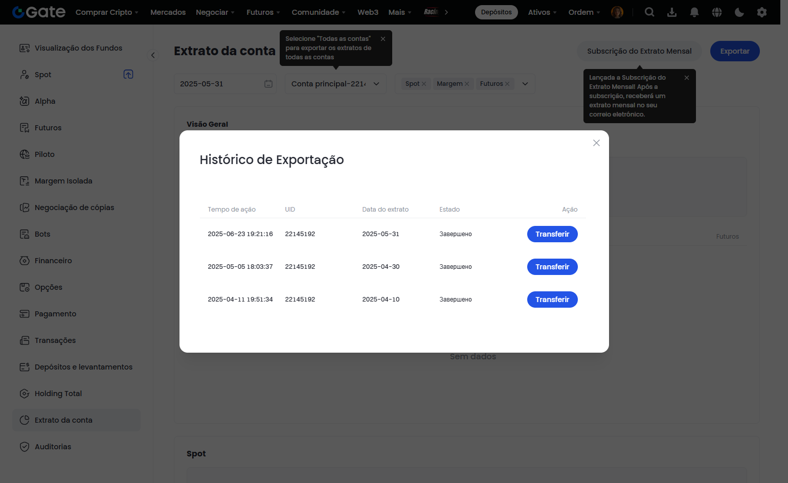Click the 2025-05-31 date input field
Screen dimensions: 788x483
(225, 84)
